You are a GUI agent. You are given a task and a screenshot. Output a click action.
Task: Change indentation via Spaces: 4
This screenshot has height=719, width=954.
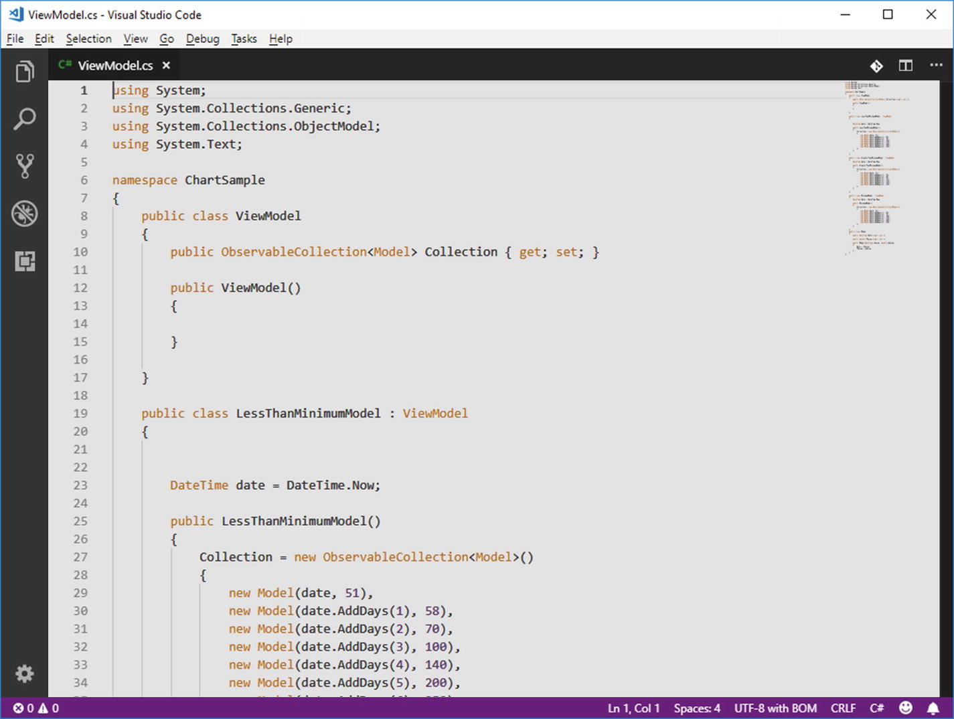pos(697,708)
